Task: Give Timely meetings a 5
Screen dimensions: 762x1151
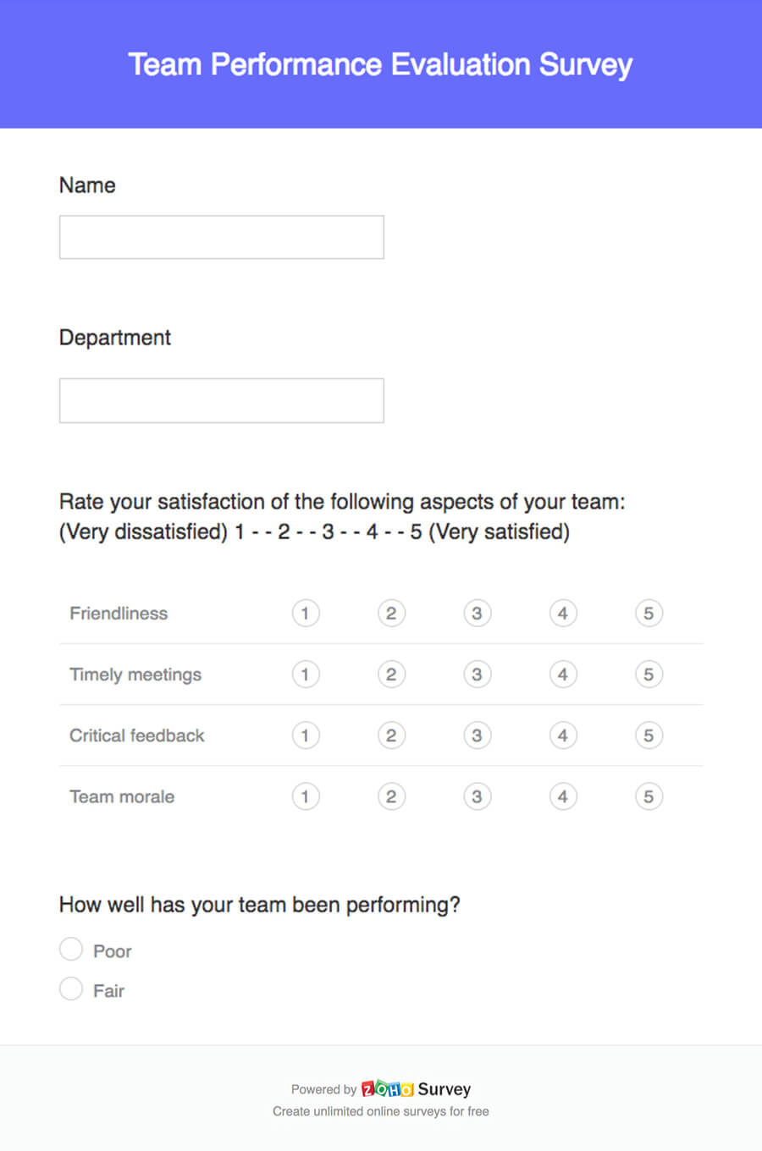Action: 649,675
